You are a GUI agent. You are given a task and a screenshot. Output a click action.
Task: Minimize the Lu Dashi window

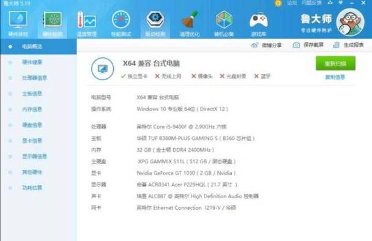pos(352,3)
